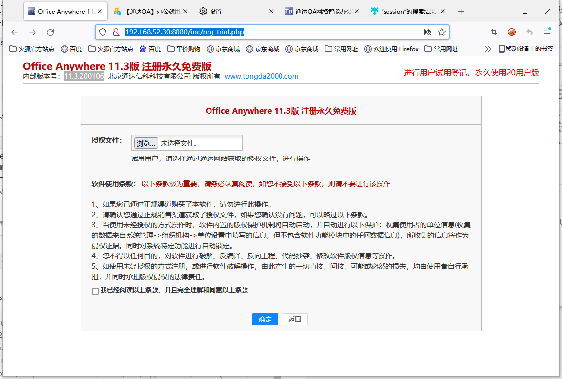Open the 欢迎使用 Firefox bookmark
Screen dimensions: 562x379
(391, 49)
